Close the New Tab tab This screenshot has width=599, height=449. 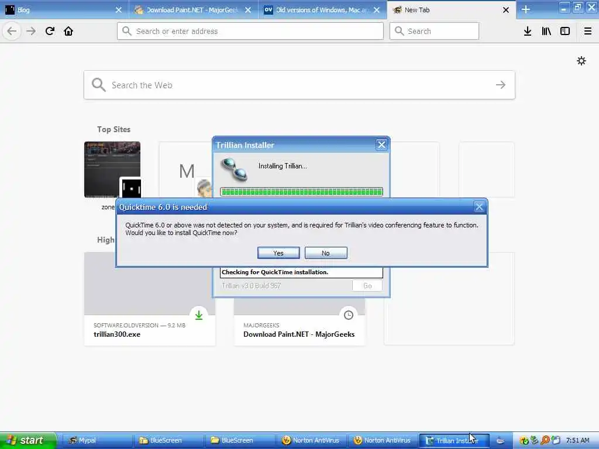coord(506,10)
